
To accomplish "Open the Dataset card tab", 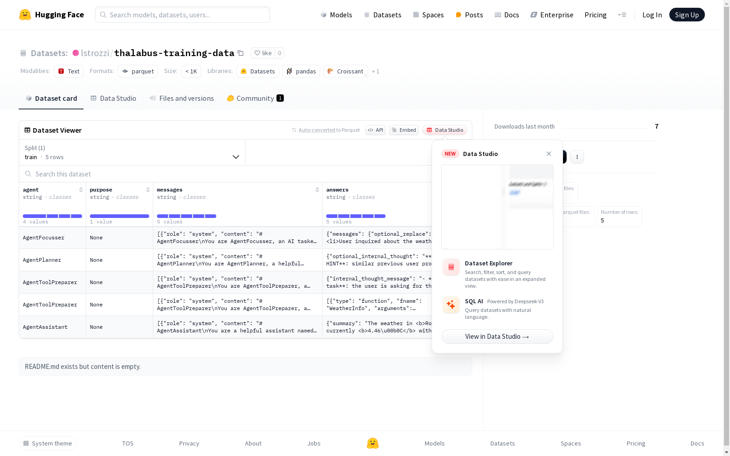I will 51,98.
